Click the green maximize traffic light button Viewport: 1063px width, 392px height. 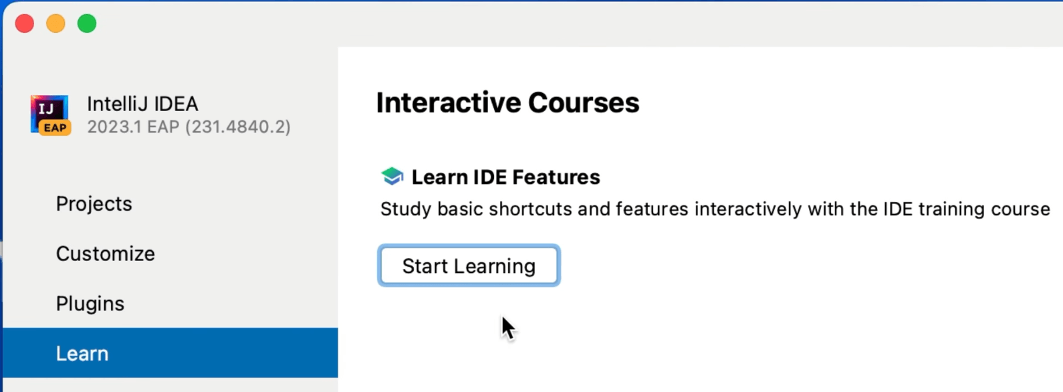pyautogui.click(x=86, y=23)
